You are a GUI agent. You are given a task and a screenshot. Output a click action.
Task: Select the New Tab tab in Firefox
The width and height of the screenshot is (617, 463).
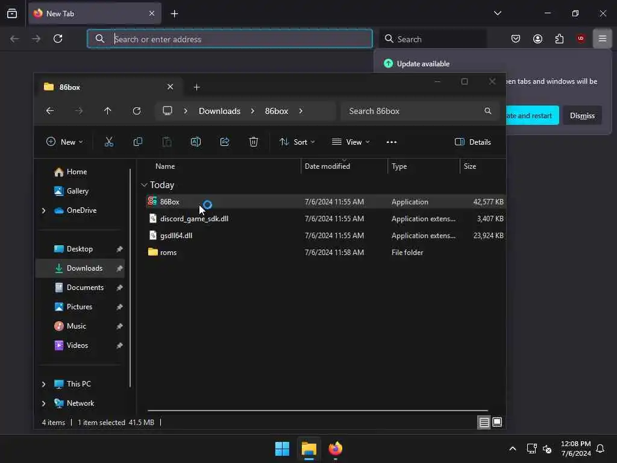pyautogui.click(x=95, y=13)
